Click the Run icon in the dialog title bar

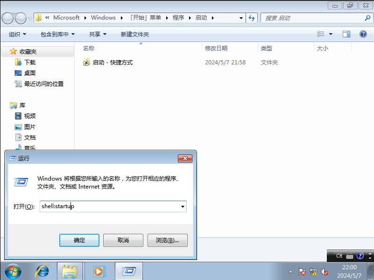click(x=13, y=158)
